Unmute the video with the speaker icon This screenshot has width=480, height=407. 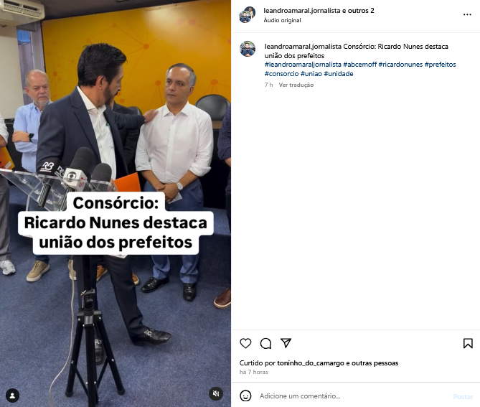216,393
